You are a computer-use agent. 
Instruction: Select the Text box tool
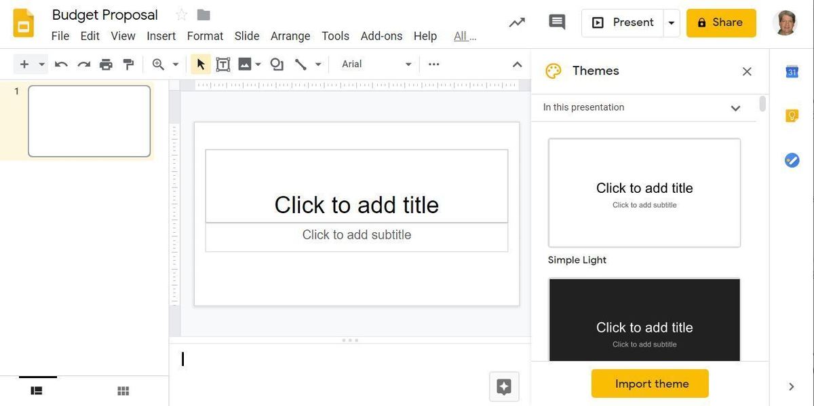click(x=222, y=64)
